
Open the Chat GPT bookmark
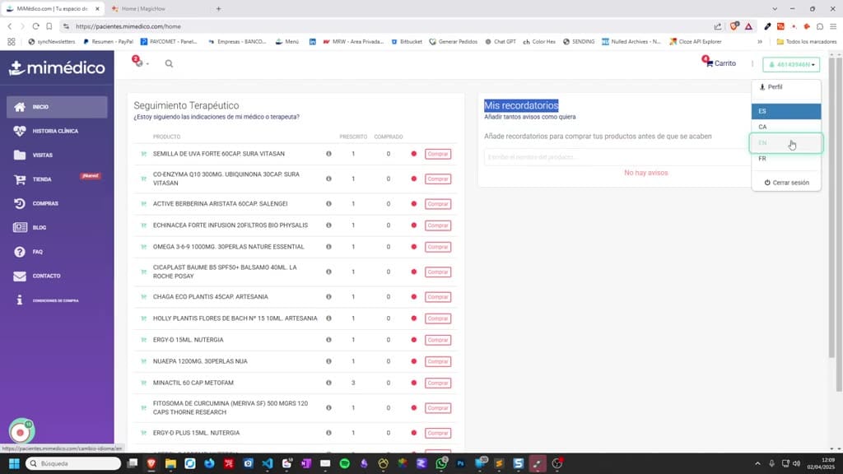click(x=500, y=41)
